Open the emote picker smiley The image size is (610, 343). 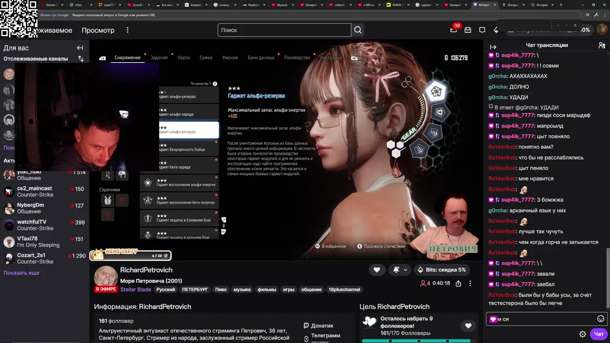click(600, 319)
